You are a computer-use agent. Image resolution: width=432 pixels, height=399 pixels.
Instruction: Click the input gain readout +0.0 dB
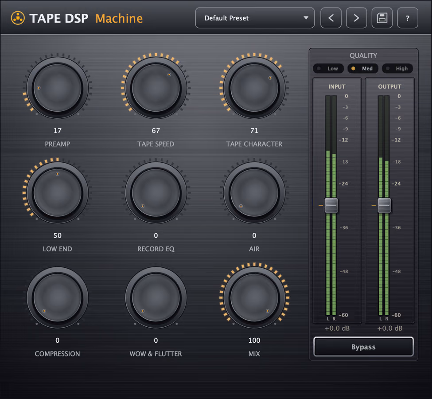point(337,329)
